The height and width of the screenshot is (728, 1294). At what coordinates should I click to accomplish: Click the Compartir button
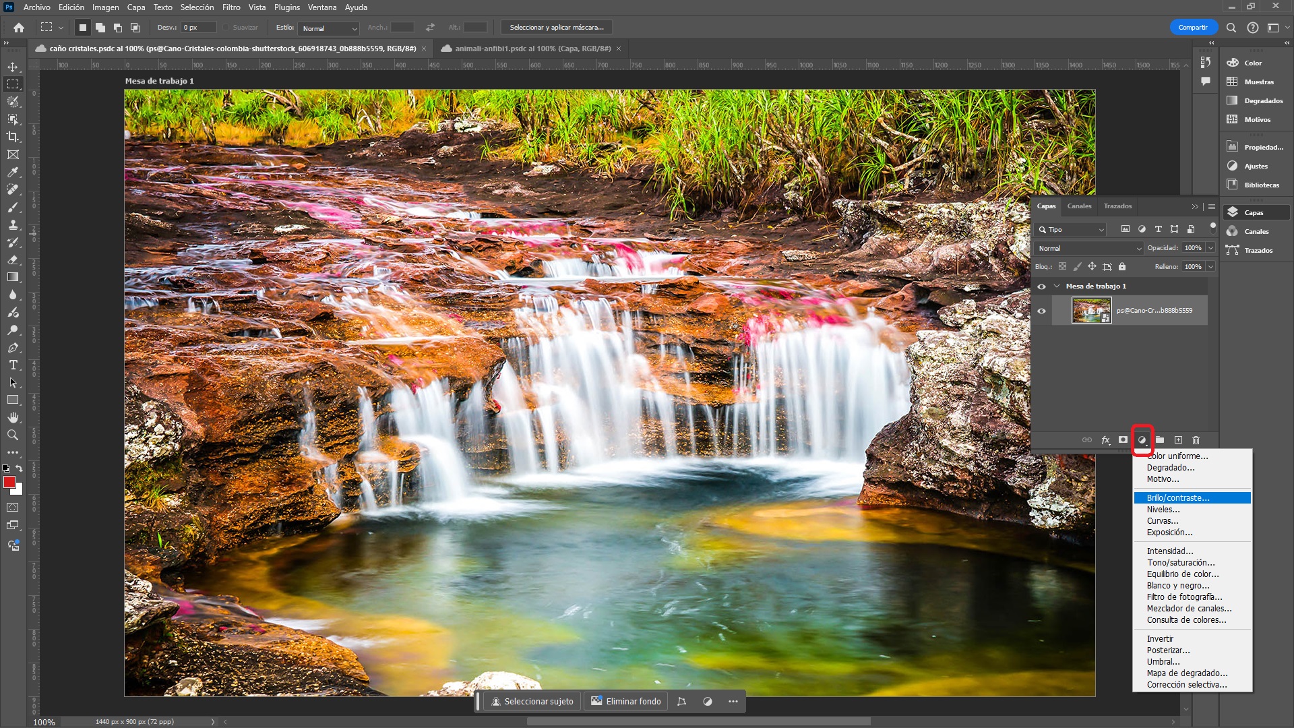pyautogui.click(x=1193, y=28)
